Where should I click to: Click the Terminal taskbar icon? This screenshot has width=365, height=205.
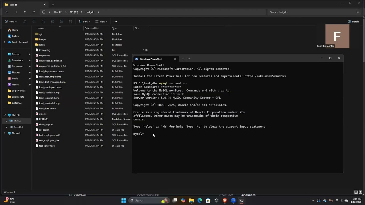pyautogui.click(x=242, y=200)
